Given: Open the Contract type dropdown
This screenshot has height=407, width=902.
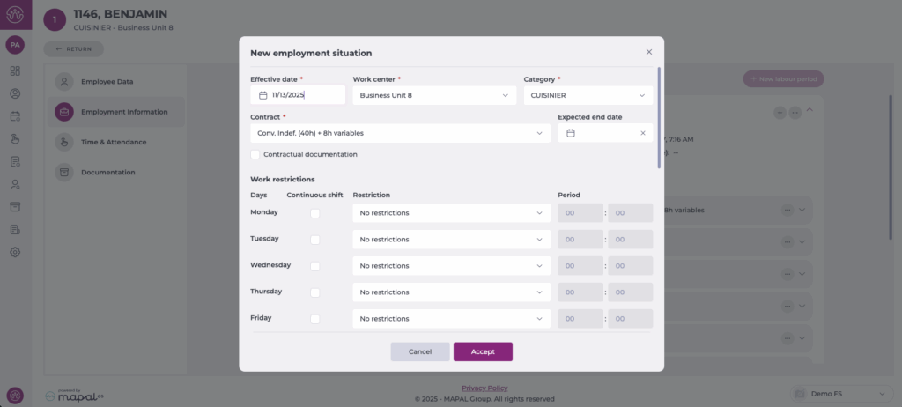Looking at the screenshot, I should (x=400, y=133).
